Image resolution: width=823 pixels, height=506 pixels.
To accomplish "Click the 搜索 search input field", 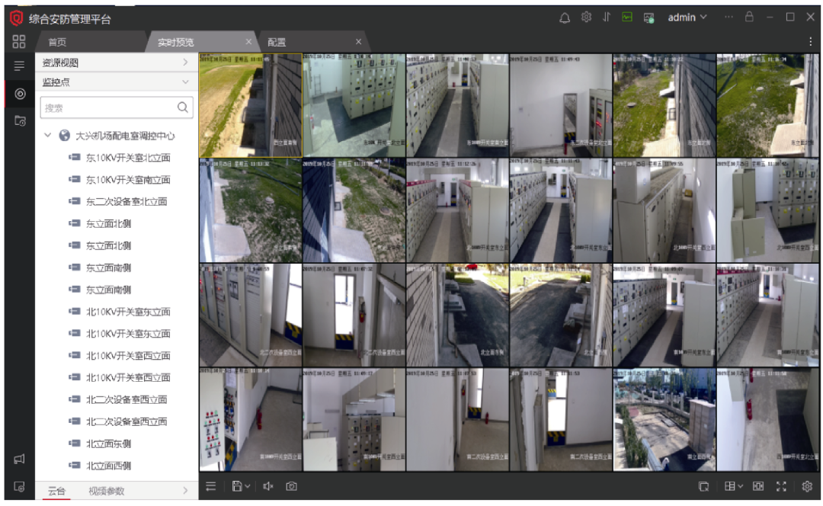I will pos(117,107).
